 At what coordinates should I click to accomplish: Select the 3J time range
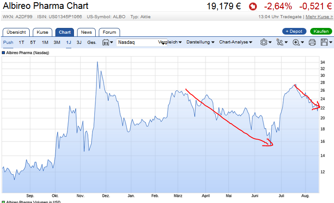pos(79,43)
